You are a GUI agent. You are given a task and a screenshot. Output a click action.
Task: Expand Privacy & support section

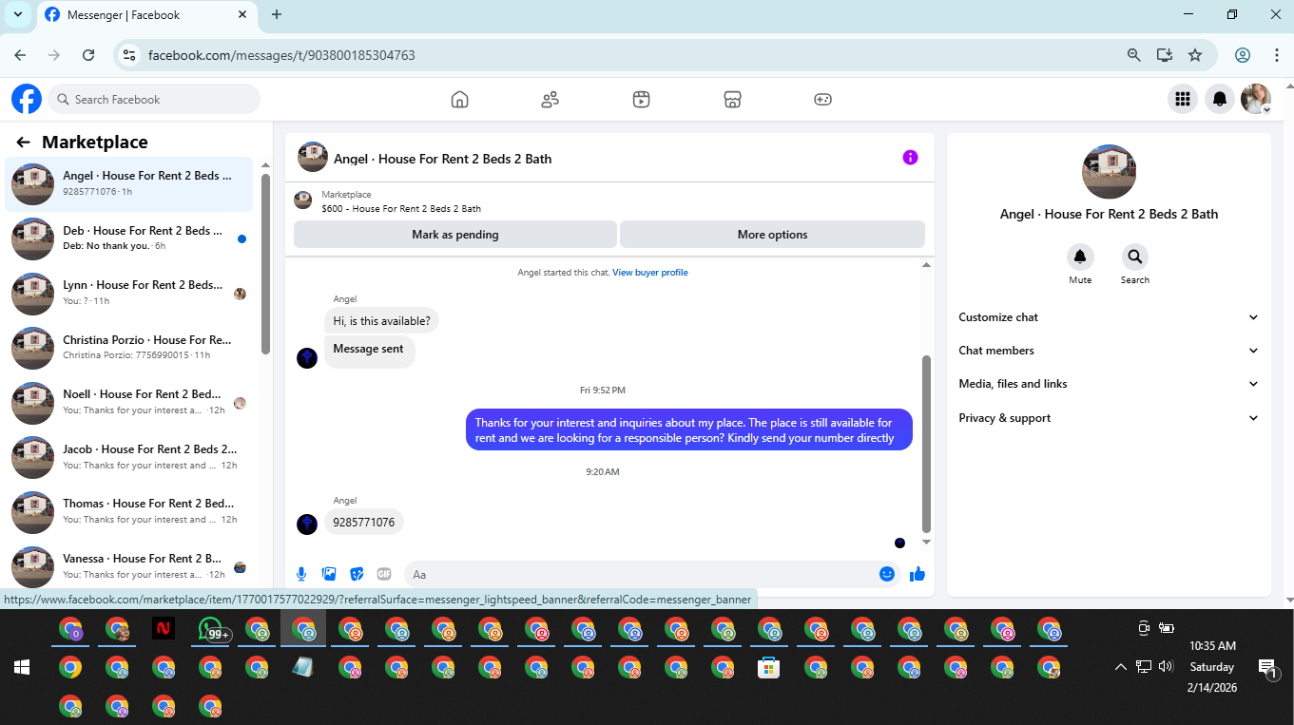[1109, 418]
